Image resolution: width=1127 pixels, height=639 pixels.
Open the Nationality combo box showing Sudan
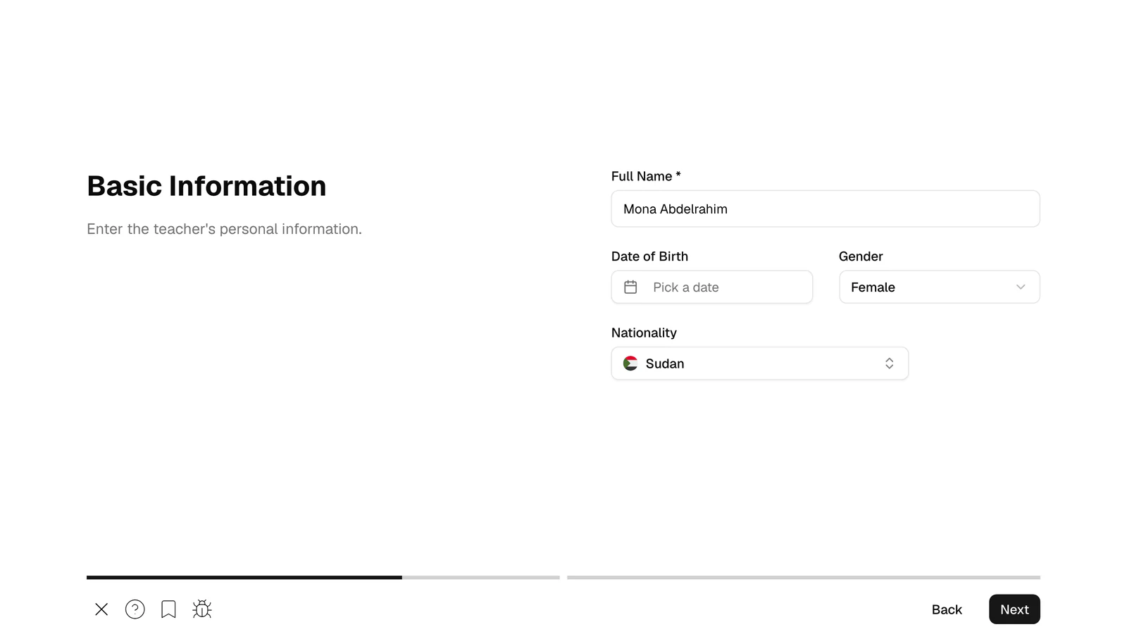pos(760,364)
